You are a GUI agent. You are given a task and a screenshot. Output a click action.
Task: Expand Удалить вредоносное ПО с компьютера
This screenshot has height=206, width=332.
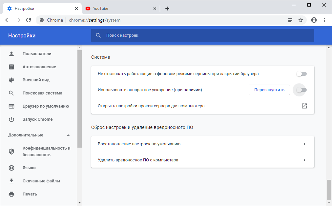pyautogui.click(x=304, y=160)
